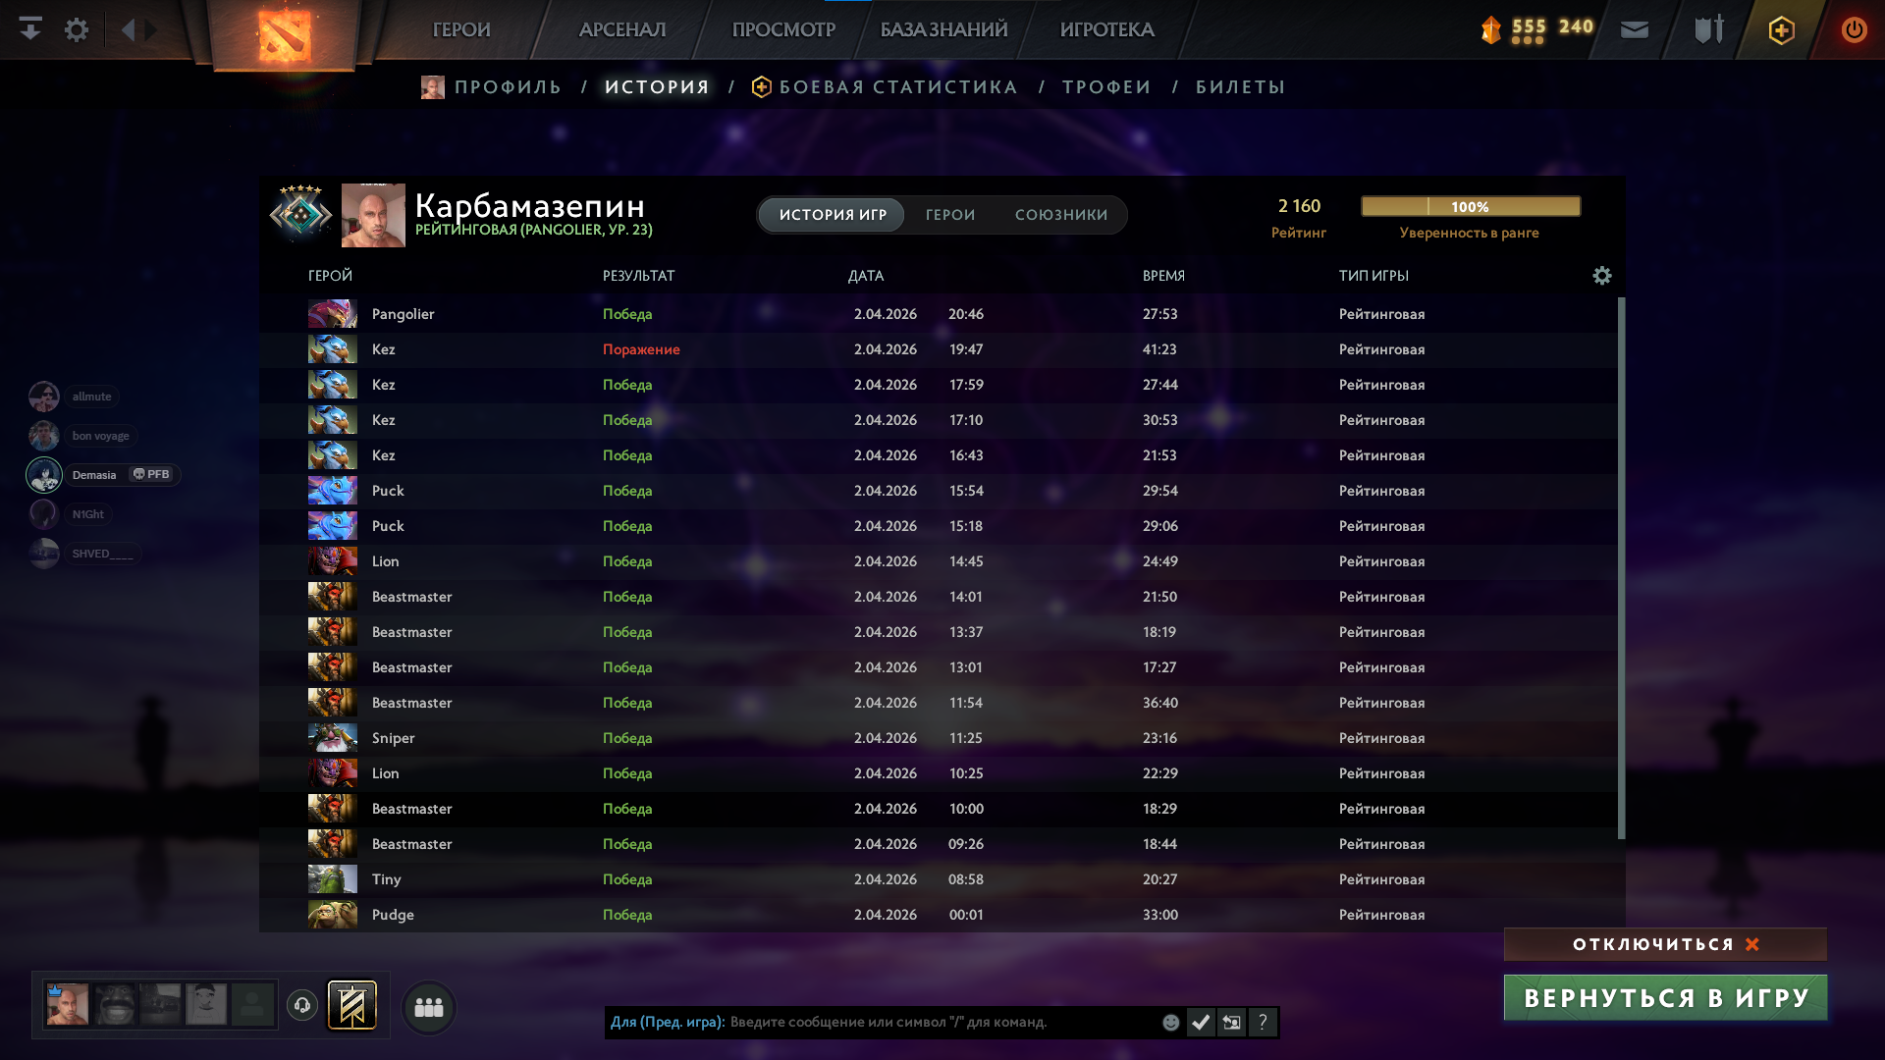Select the SHVED player entry
Viewport: 1885px width, 1060px height.
(84, 554)
